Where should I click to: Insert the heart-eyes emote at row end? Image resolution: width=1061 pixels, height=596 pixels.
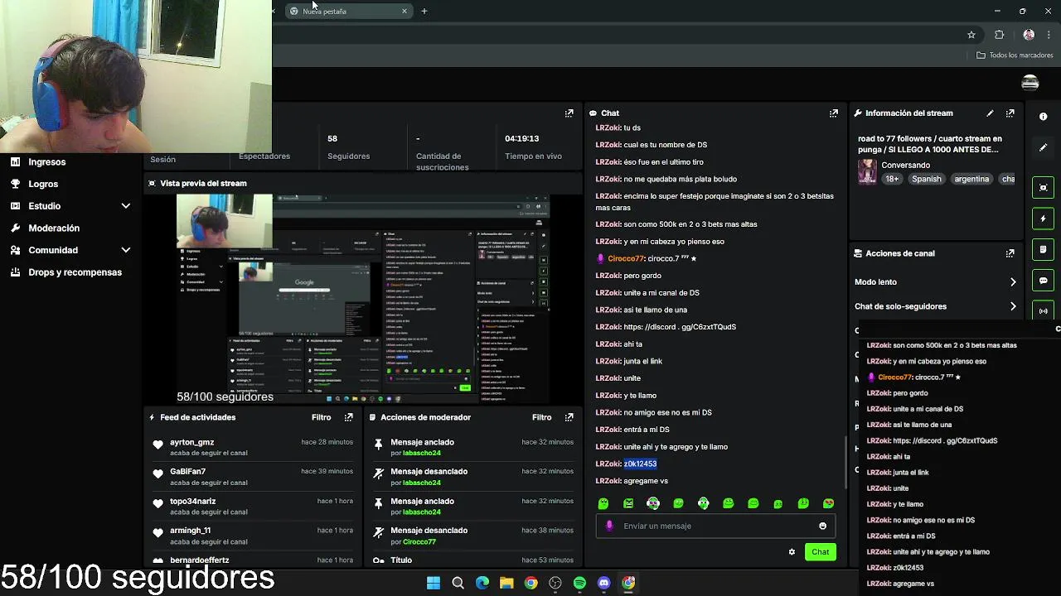(828, 503)
